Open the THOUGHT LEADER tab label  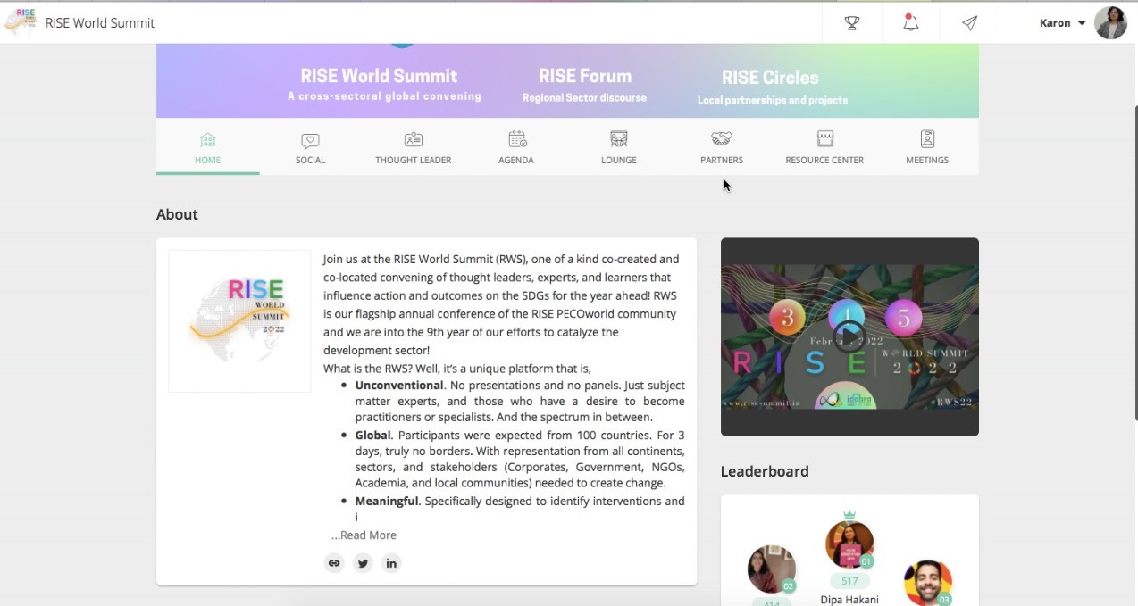click(413, 160)
